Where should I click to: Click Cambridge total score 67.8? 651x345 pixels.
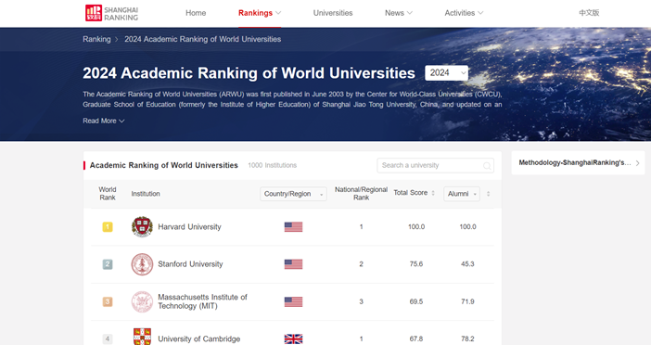416,339
